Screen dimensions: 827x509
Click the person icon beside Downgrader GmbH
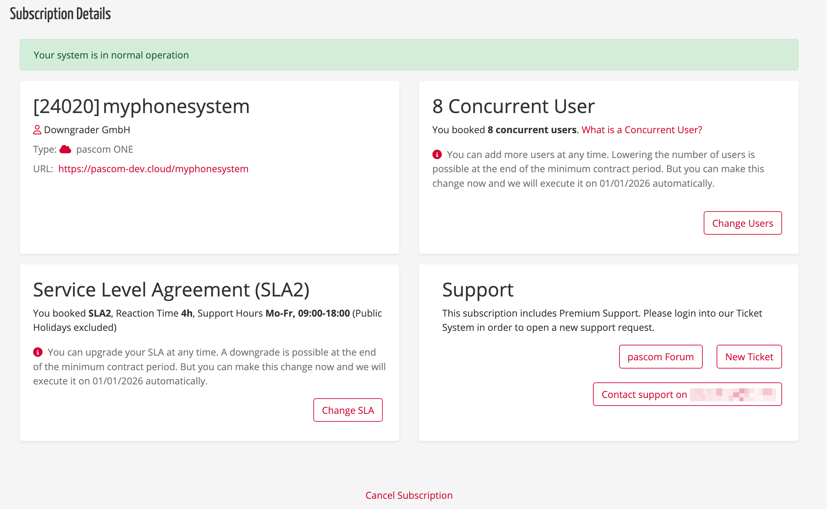point(37,130)
